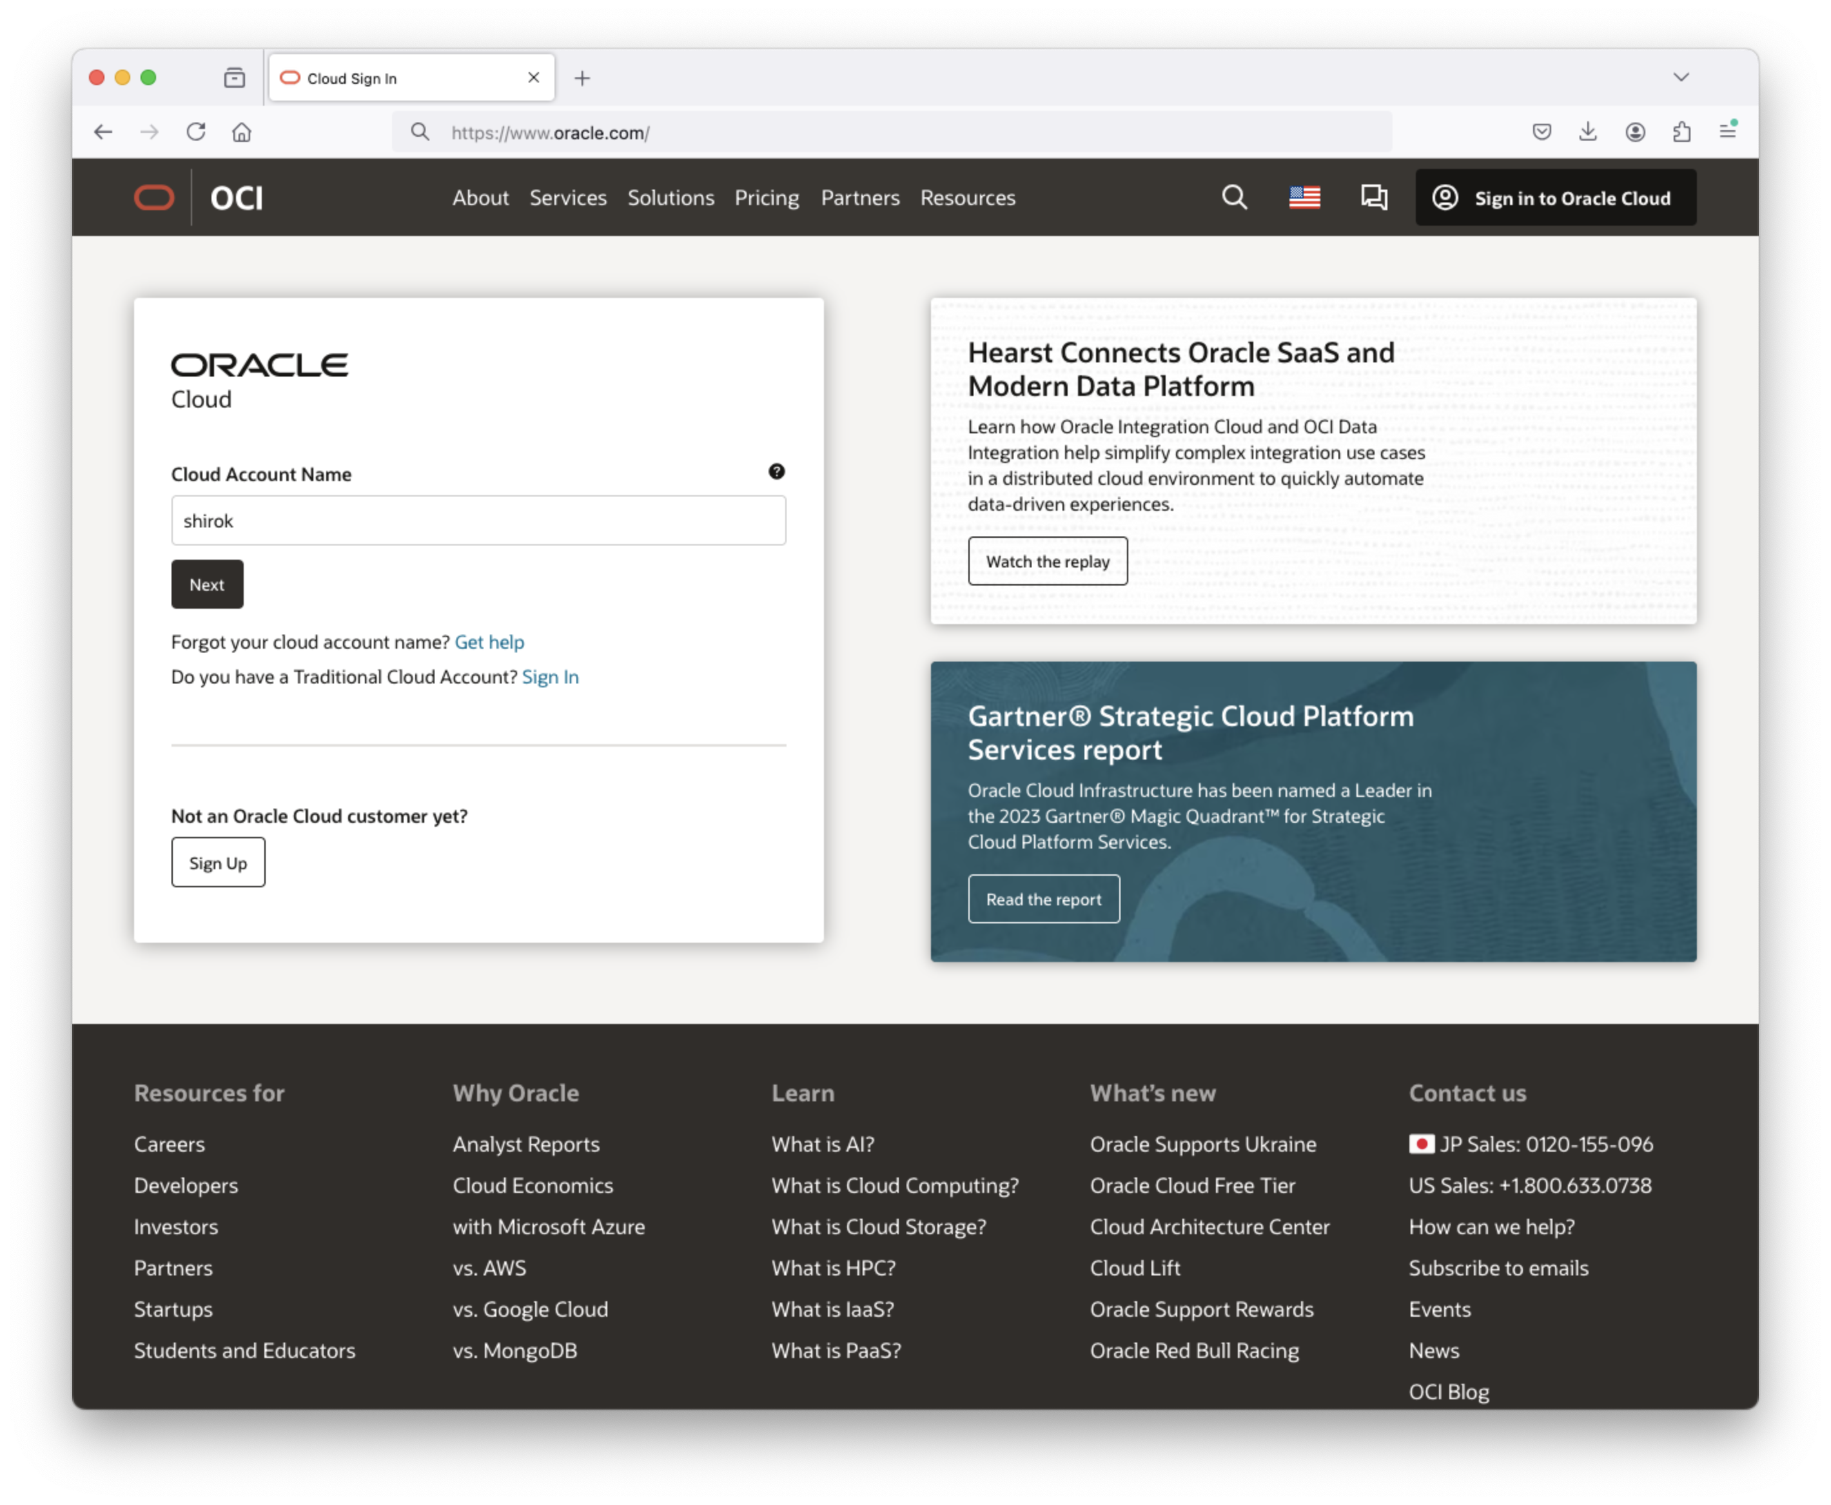1831x1505 pixels.
Task: Open the chat bubbles icon in header
Action: point(1373,198)
